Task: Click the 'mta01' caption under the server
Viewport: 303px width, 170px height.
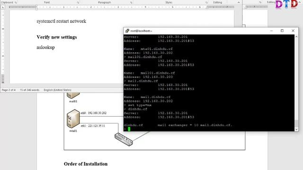Action: 73,131
